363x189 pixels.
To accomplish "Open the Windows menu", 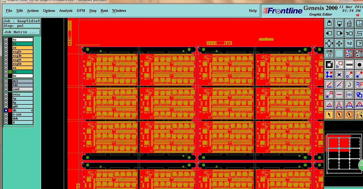I will click(x=119, y=11).
